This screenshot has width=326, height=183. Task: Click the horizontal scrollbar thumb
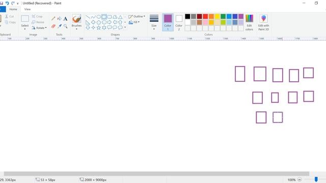156,174
